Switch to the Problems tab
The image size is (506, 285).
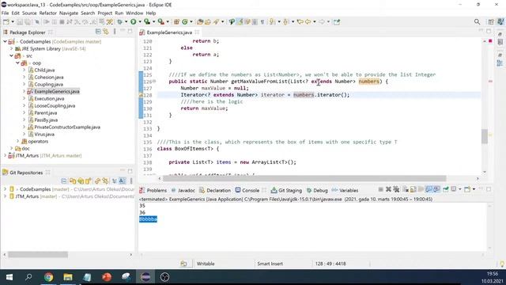coord(153,190)
